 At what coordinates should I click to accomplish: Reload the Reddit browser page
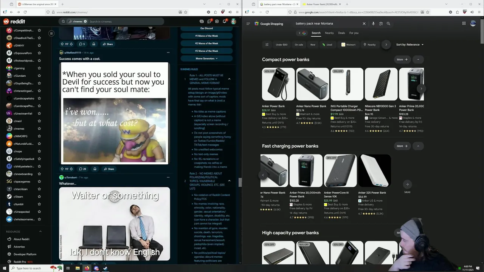(x=25, y=12)
